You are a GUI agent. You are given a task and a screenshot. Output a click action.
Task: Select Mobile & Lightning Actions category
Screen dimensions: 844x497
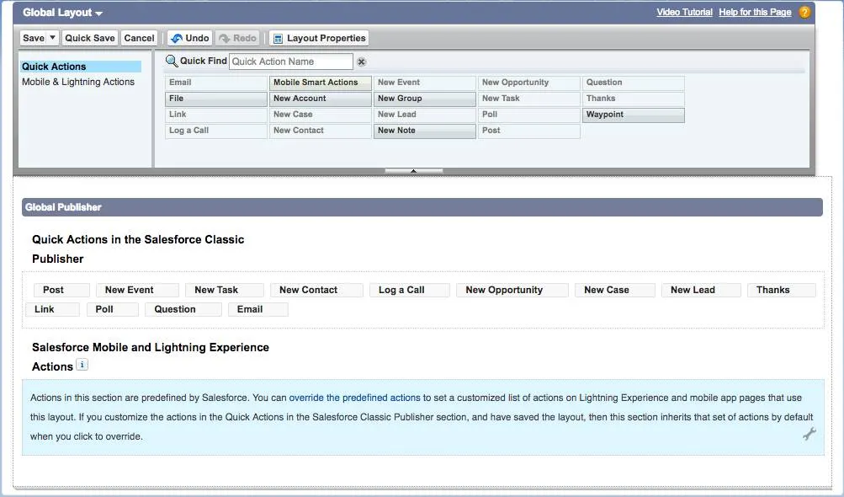(x=78, y=82)
